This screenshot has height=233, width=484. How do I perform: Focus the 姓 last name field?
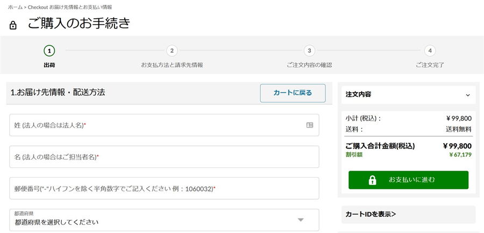[164, 125]
